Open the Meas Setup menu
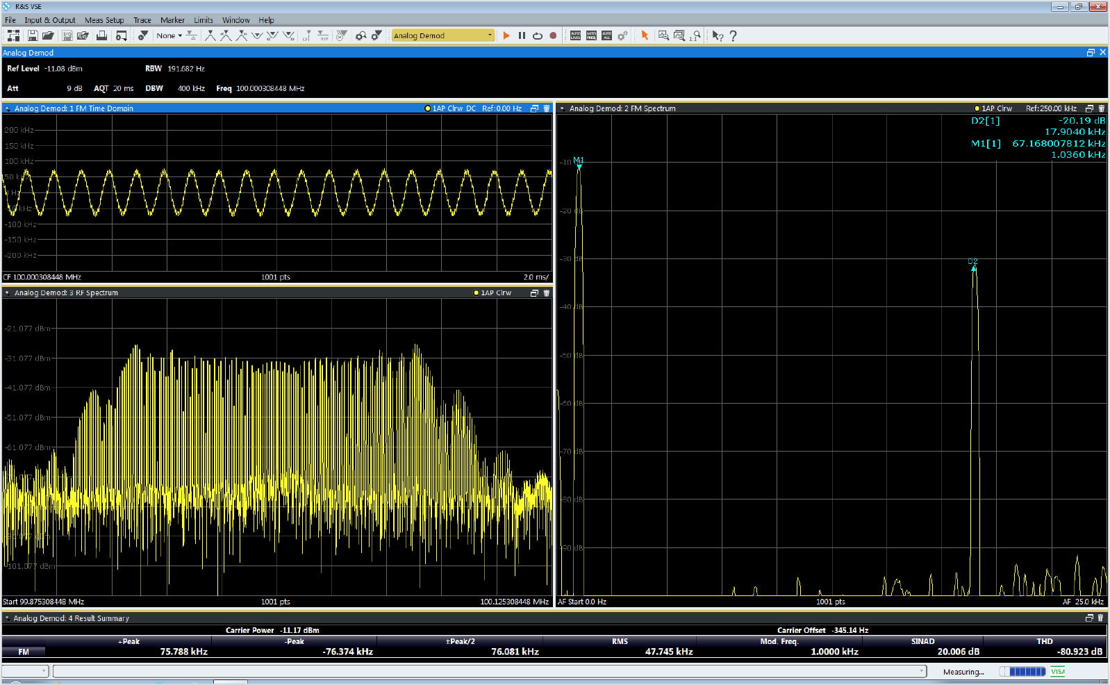This screenshot has width=1110, height=685. point(104,20)
